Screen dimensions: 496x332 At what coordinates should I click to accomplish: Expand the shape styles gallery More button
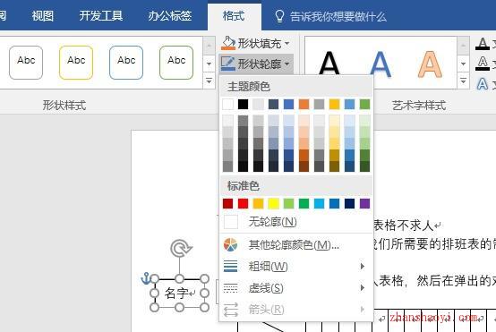coord(209,81)
